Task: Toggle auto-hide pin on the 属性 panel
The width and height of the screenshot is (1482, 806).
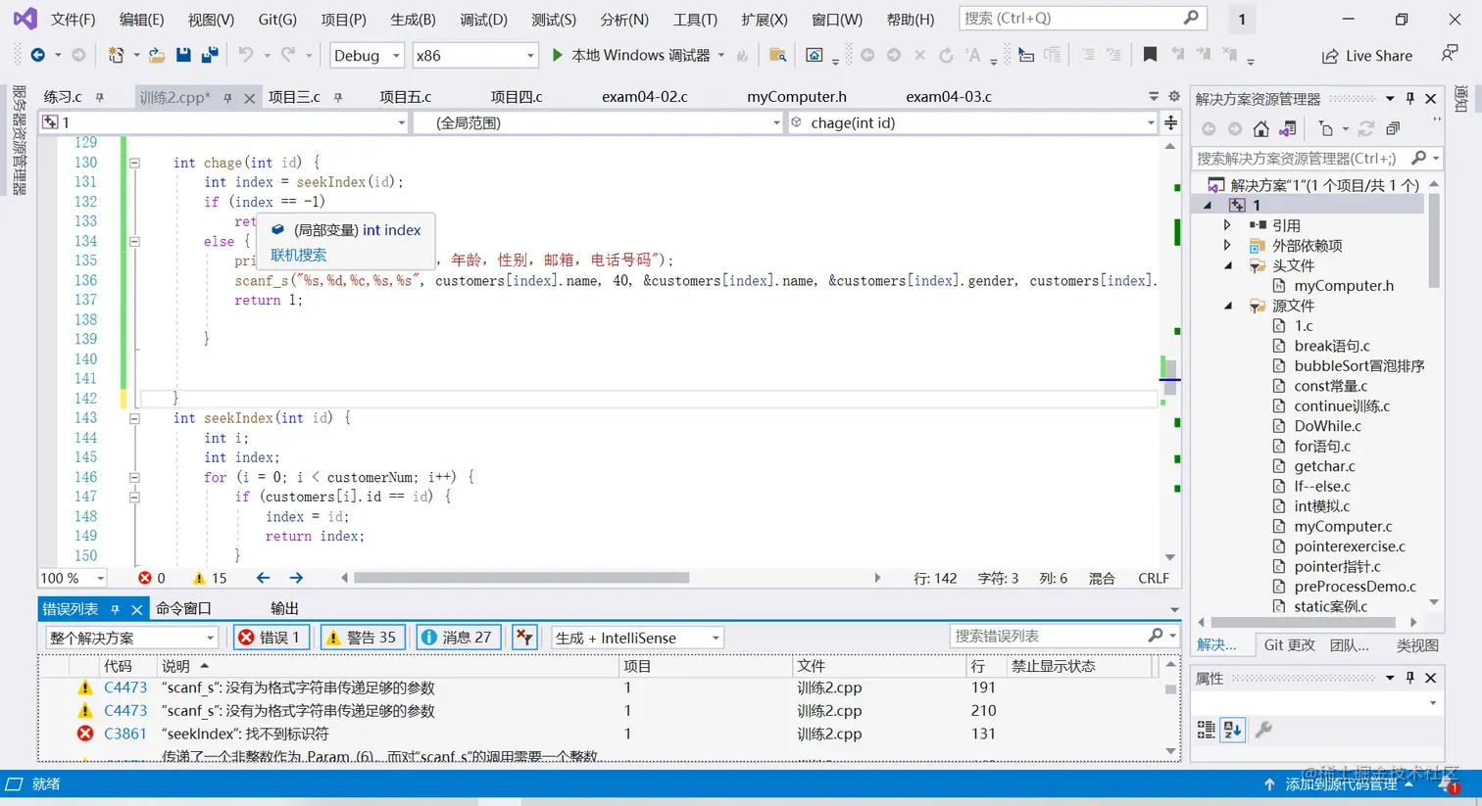Action: [1410, 678]
